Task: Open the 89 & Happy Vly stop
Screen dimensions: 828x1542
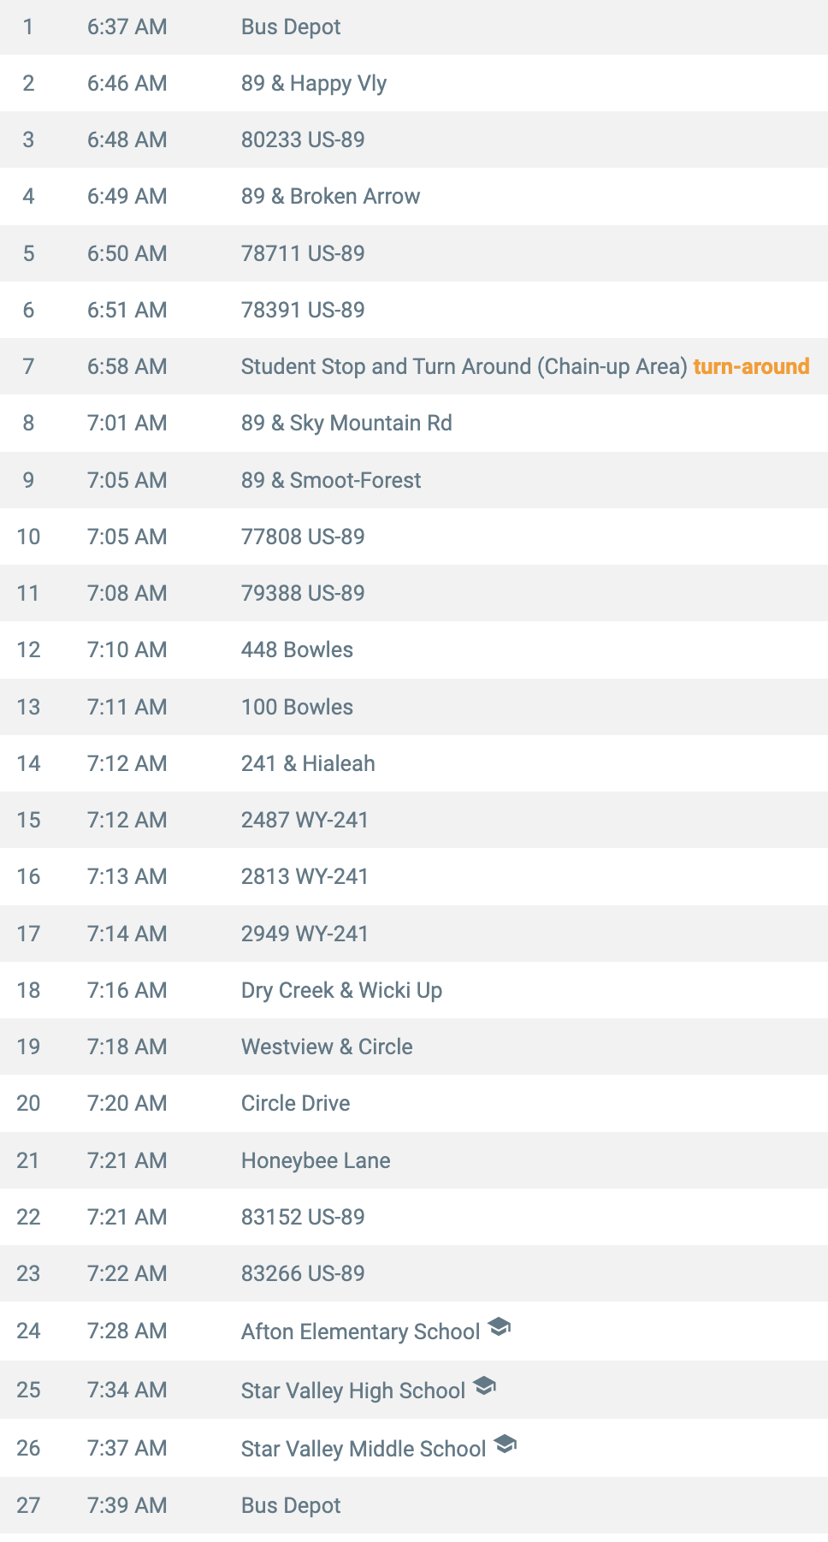Action: coord(414,83)
